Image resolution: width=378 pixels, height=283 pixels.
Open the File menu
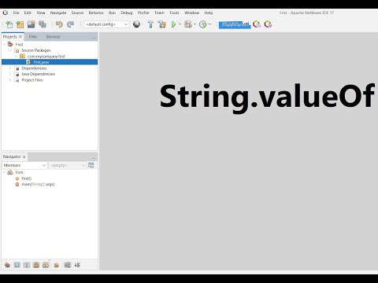tap(16, 13)
